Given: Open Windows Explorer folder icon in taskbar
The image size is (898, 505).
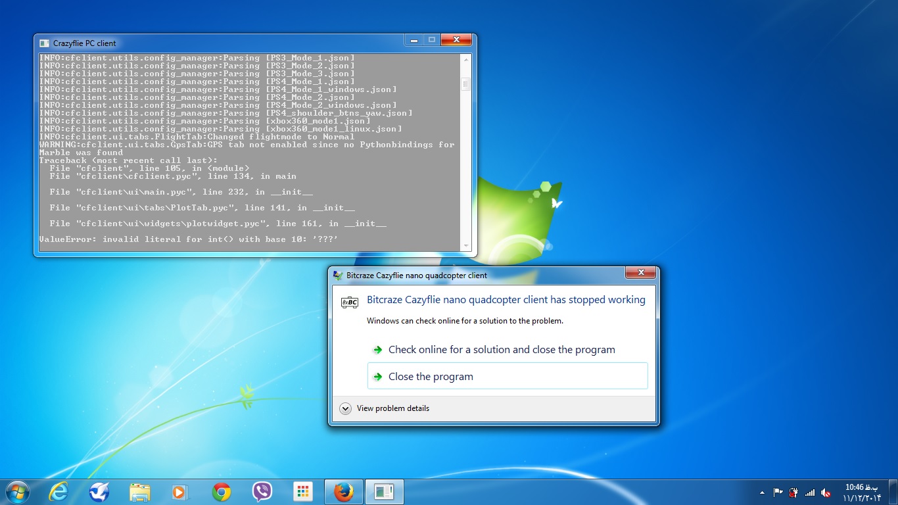Looking at the screenshot, I should [x=140, y=492].
